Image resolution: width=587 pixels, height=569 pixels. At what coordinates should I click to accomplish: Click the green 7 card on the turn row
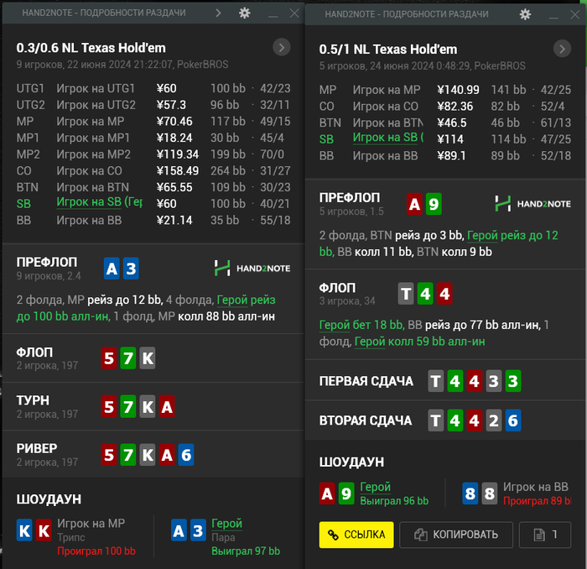pos(128,407)
